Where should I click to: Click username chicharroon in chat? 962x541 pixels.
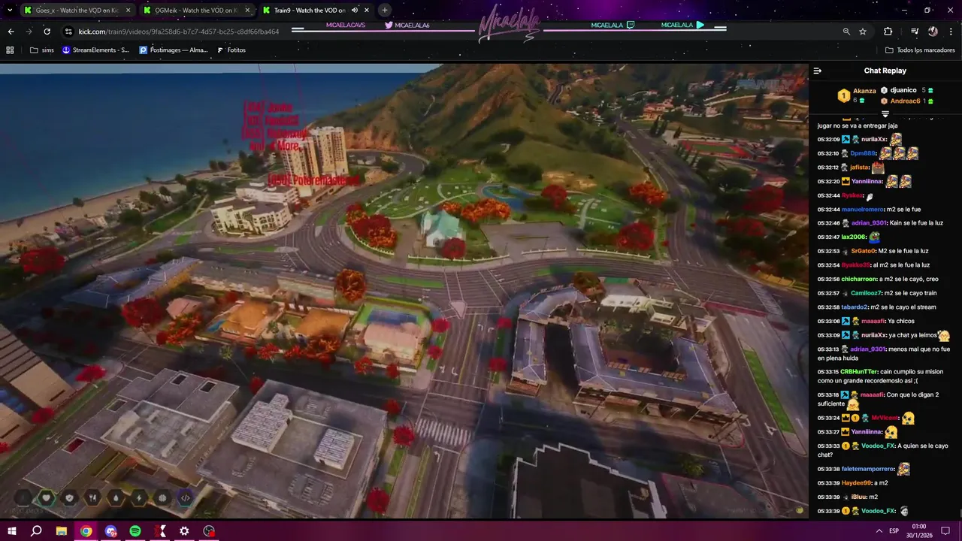click(859, 280)
